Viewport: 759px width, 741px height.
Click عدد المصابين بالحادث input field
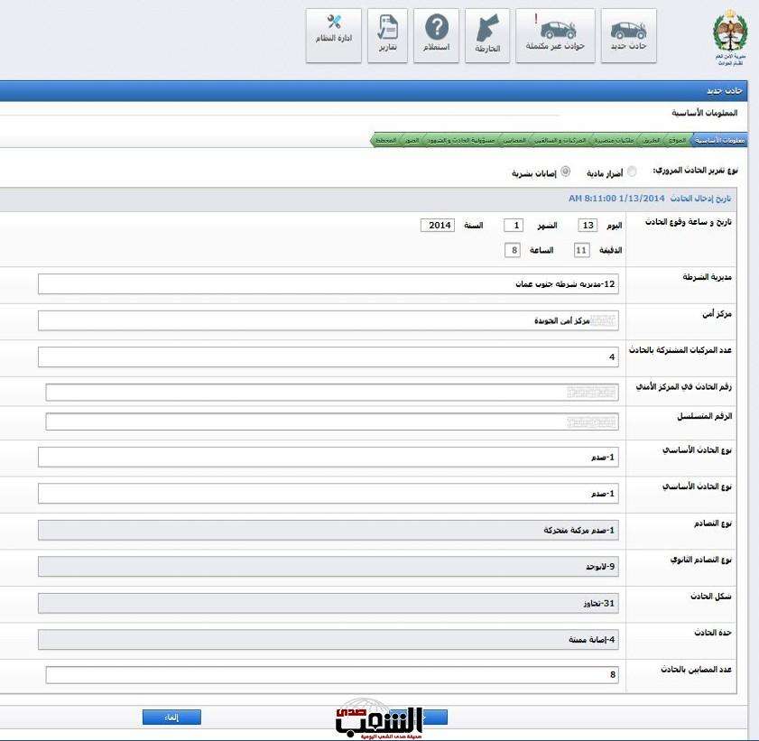click(332, 675)
